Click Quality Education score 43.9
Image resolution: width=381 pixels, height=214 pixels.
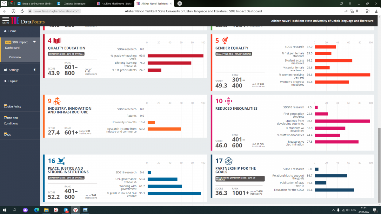pos(54,73)
